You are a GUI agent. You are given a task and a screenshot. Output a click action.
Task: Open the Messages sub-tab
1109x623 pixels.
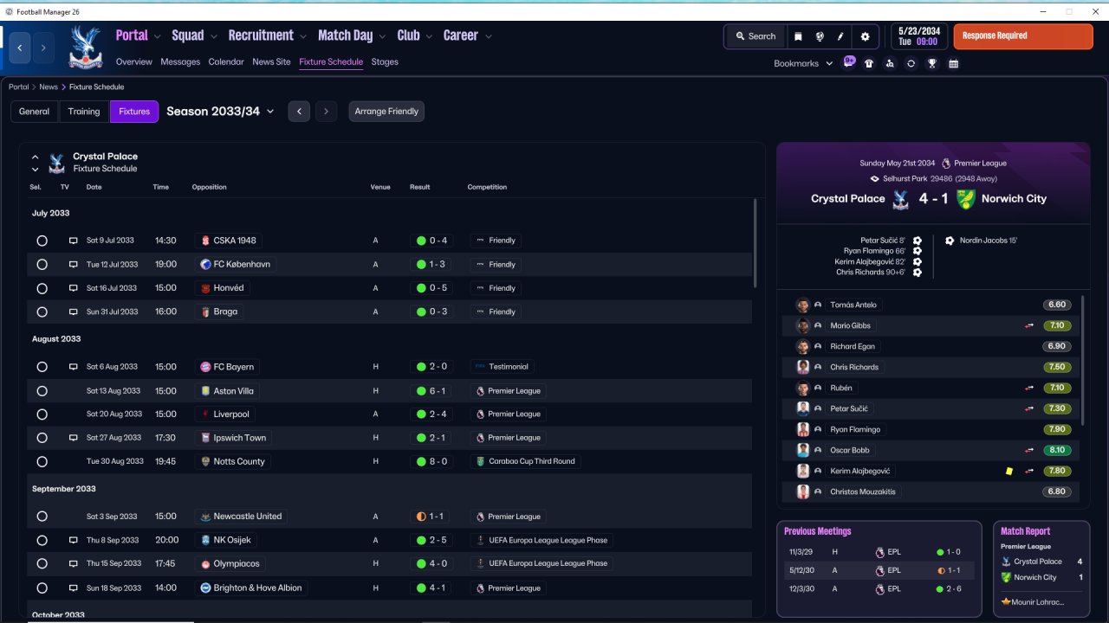click(x=180, y=62)
